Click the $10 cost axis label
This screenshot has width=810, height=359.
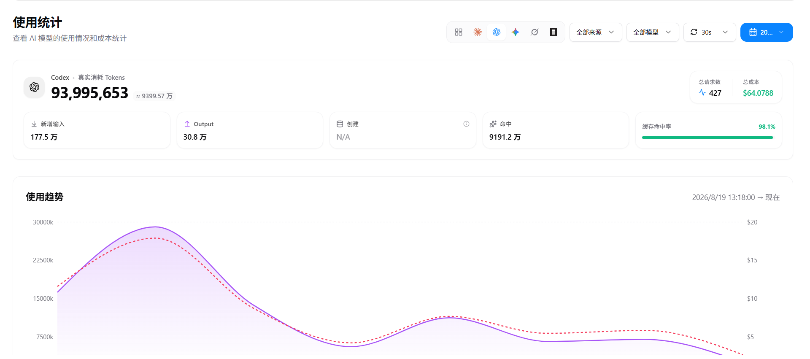(x=752, y=299)
